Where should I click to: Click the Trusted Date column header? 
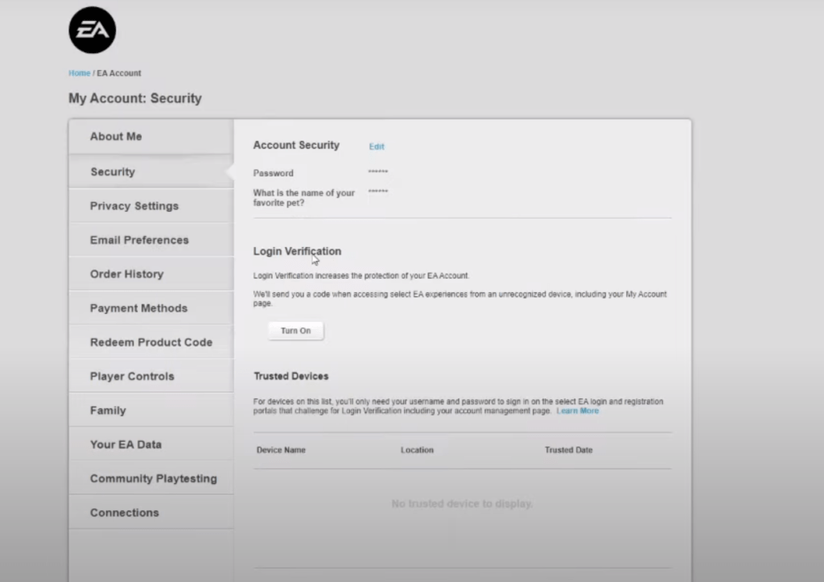click(569, 450)
